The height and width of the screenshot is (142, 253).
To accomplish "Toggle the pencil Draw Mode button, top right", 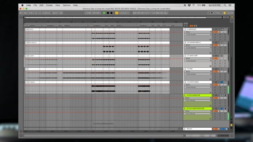I will (x=209, y=13).
